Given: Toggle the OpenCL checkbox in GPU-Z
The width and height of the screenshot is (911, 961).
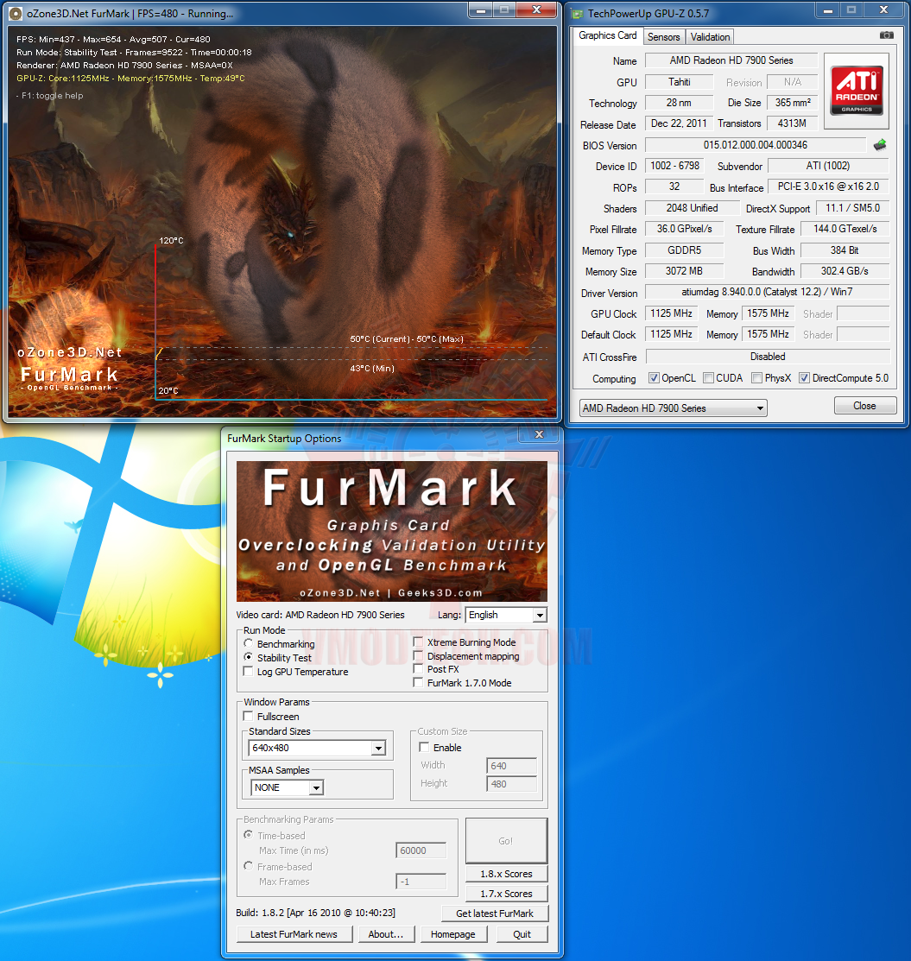Looking at the screenshot, I should click(654, 378).
